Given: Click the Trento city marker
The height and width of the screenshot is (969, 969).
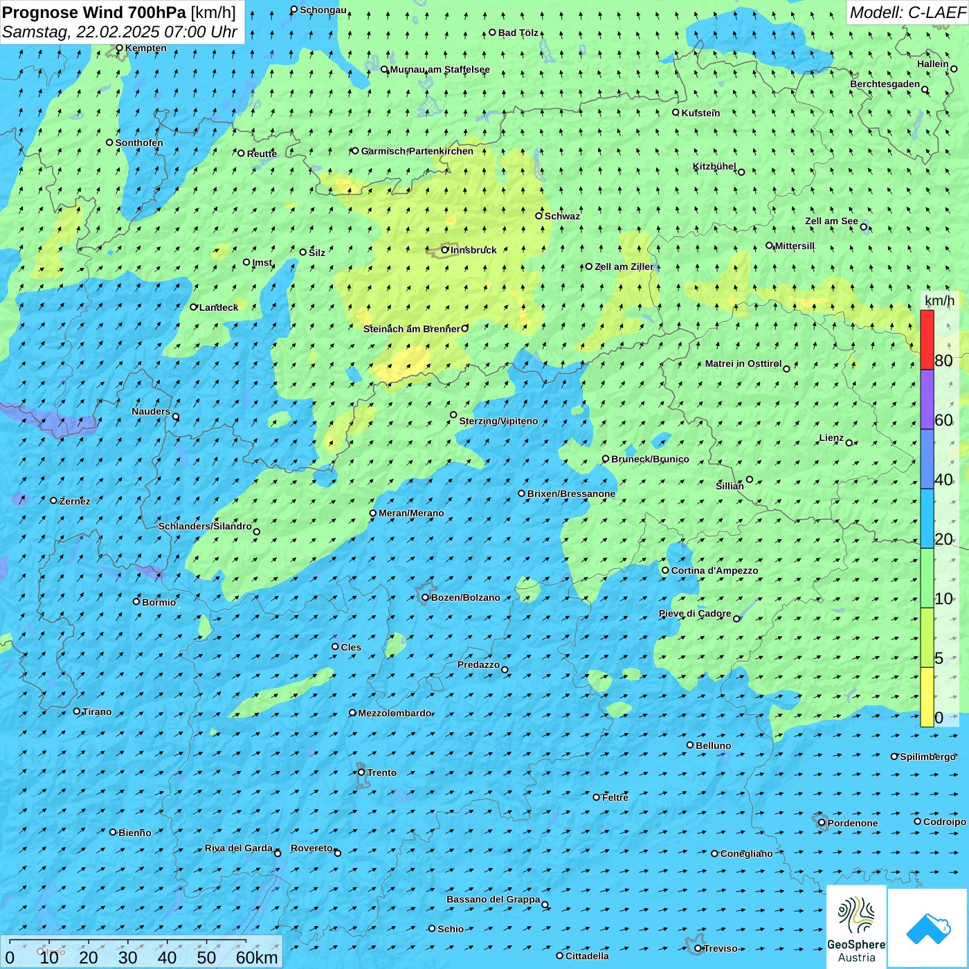Looking at the screenshot, I should pyautogui.click(x=361, y=772).
